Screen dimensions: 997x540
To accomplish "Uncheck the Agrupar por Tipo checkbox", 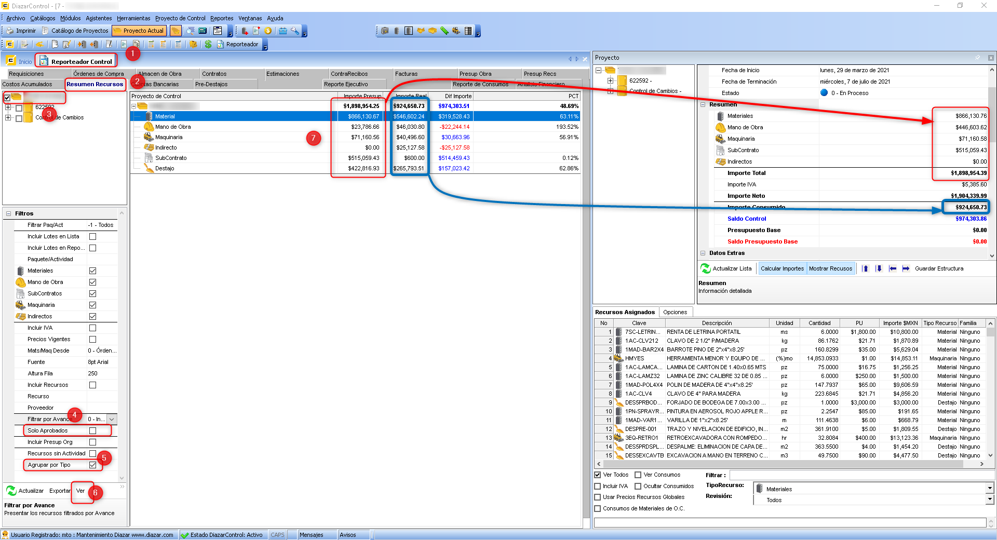I will pos(92,465).
